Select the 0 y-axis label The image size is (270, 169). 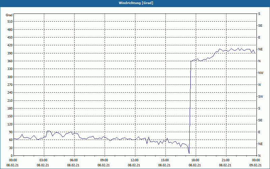pos(12,156)
